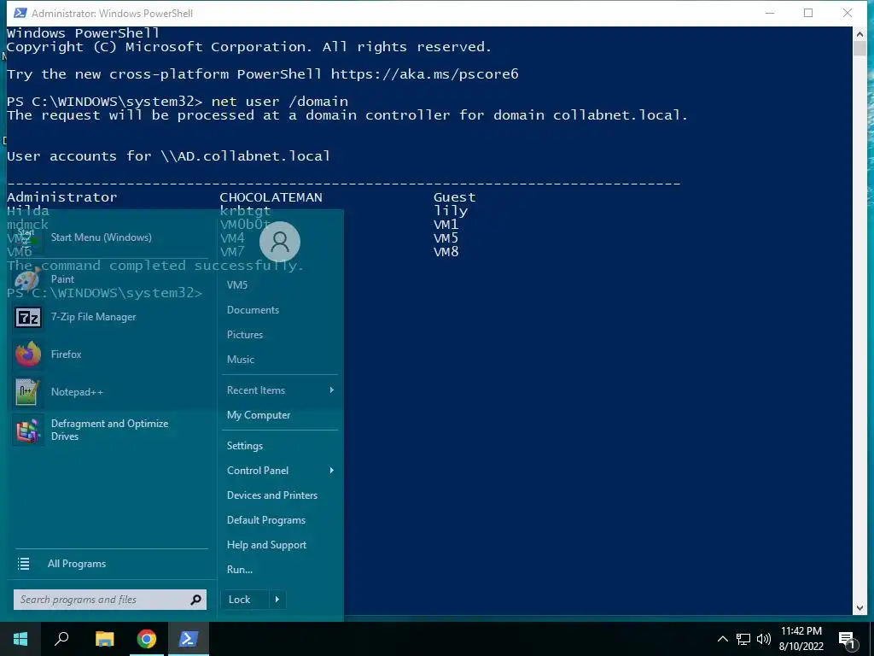
Task: Click PowerShell scrollbar up arrow
Action: pos(859,34)
